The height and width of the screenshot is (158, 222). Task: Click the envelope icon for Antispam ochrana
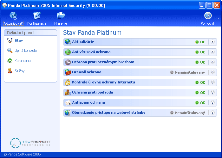point(68,103)
